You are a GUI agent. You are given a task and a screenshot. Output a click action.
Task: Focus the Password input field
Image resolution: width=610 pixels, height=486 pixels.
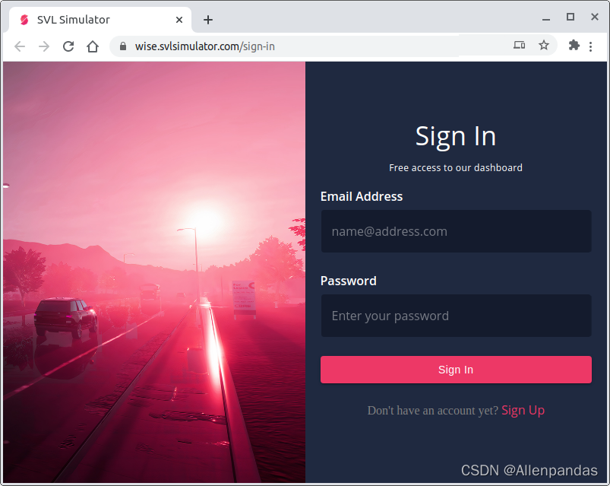click(x=456, y=316)
